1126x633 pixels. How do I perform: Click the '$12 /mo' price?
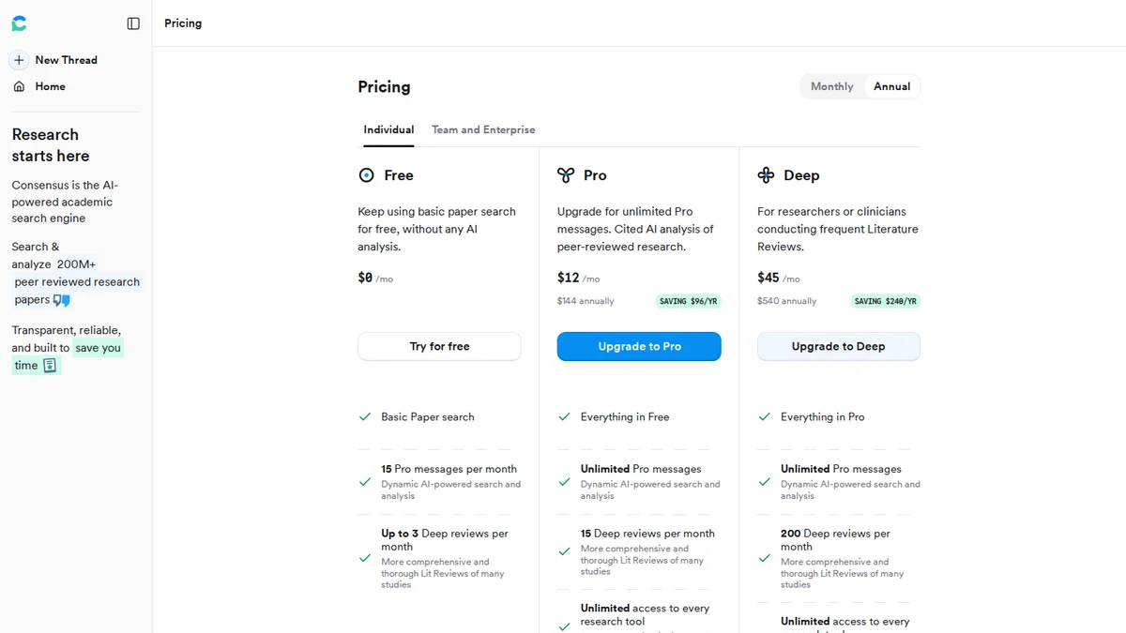click(578, 278)
